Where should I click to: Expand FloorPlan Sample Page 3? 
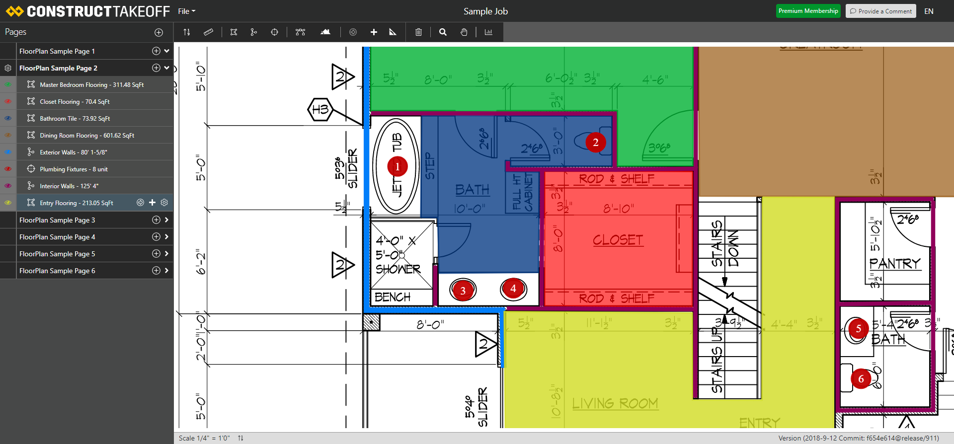167,220
